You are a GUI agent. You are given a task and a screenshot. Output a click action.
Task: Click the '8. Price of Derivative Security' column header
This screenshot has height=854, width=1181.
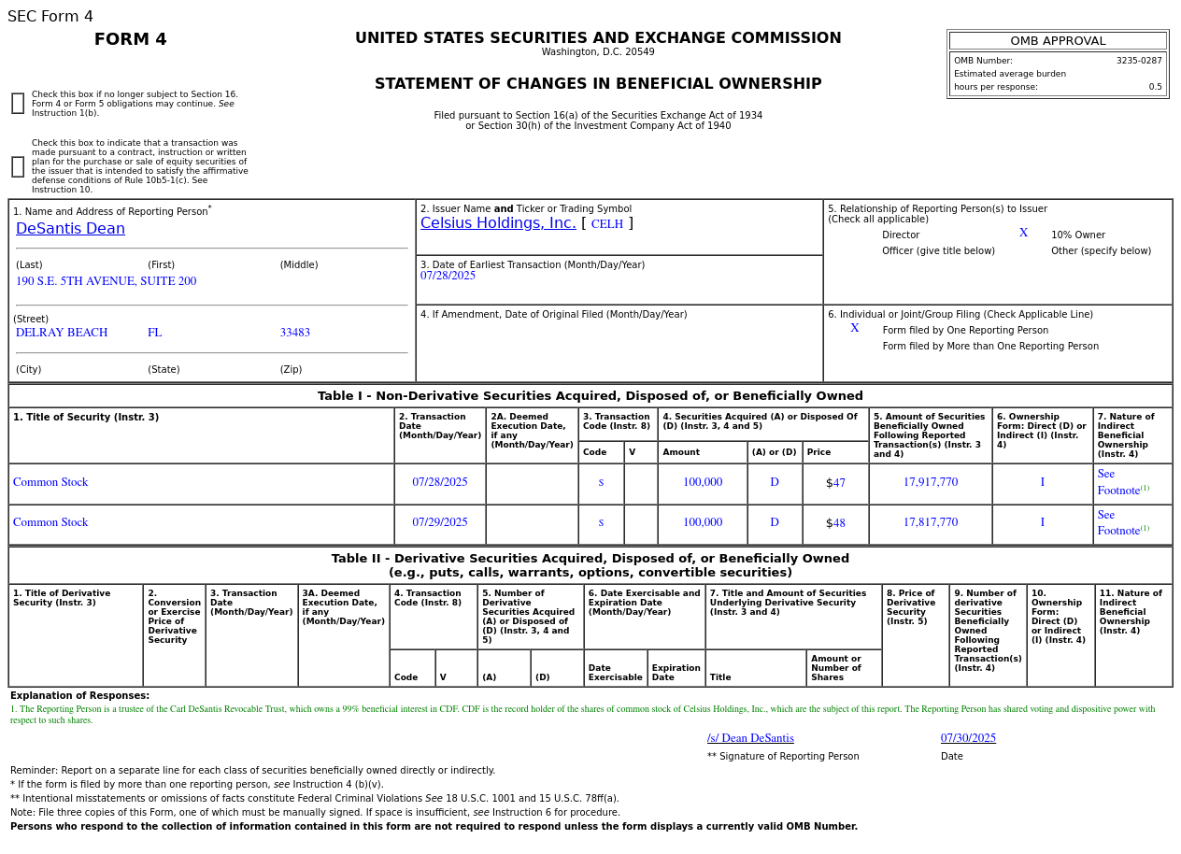911,607
